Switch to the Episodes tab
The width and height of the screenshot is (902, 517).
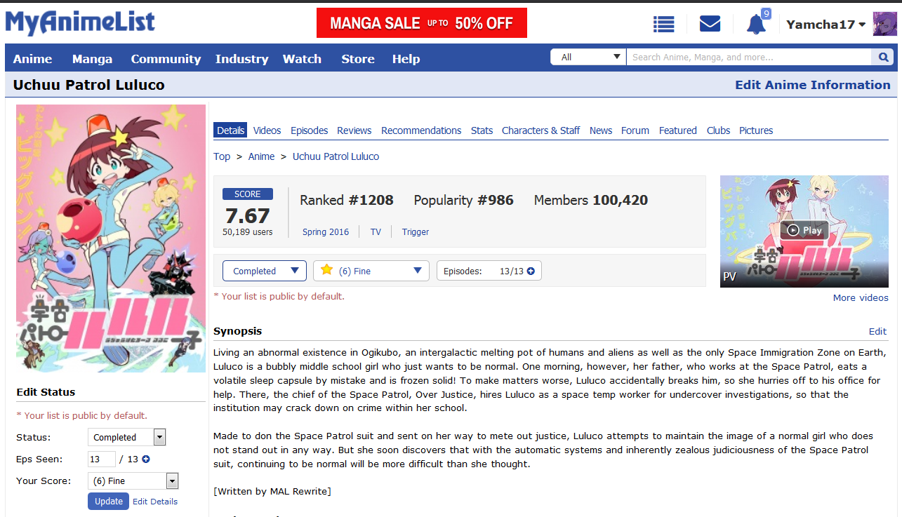click(x=309, y=130)
